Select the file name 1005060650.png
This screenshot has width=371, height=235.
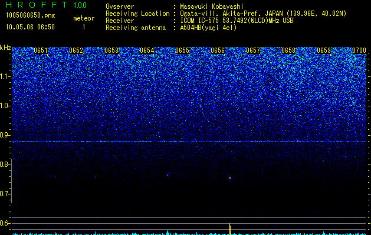click(x=31, y=15)
